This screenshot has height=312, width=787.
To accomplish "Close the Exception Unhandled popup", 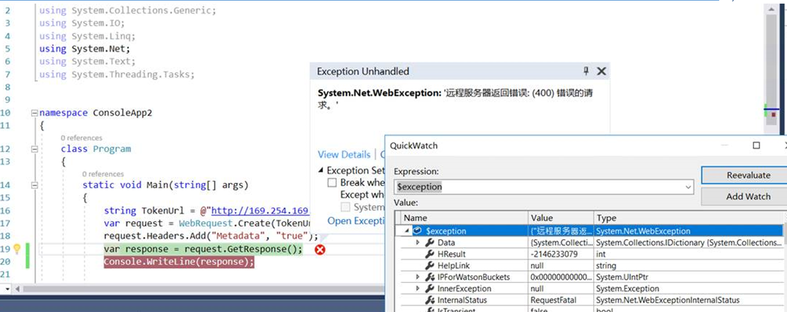I will 601,71.
